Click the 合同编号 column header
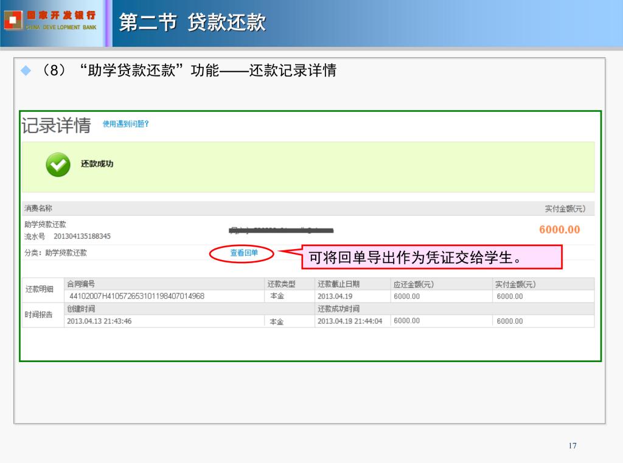This screenshot has height=463, width=623. 81,284
